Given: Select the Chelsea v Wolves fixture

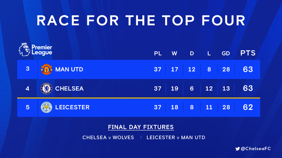Looking at the screenshot, I should tap(108, 137).
